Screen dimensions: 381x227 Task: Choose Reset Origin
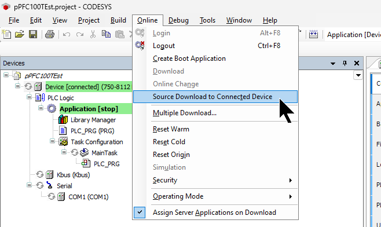(x=215, y=155)
